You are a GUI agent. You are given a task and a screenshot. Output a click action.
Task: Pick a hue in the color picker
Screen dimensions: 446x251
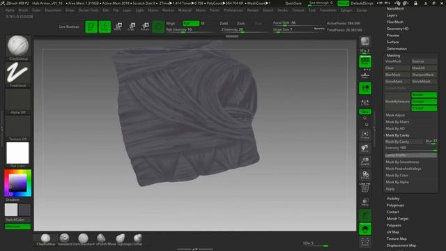coord(17,183)
